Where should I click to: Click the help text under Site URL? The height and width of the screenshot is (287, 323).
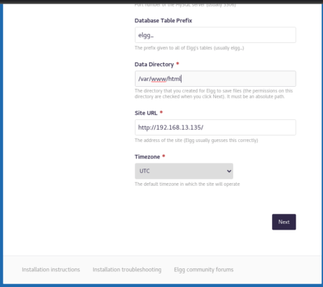pos(196,141)
